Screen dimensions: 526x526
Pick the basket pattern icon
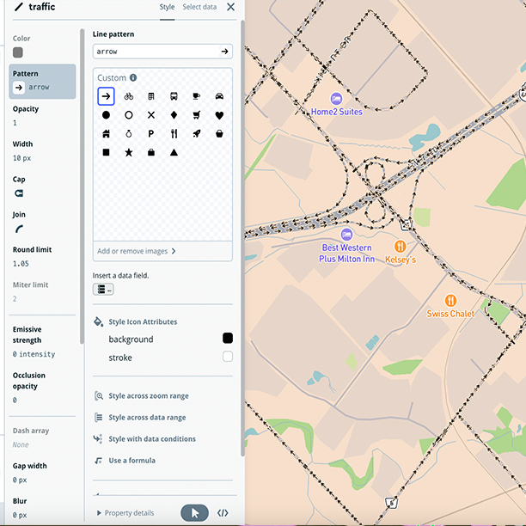coord(219,134)
